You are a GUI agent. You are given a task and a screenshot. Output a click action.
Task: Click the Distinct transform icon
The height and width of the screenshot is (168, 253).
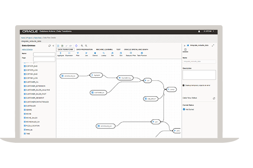(x=95, y=53)
